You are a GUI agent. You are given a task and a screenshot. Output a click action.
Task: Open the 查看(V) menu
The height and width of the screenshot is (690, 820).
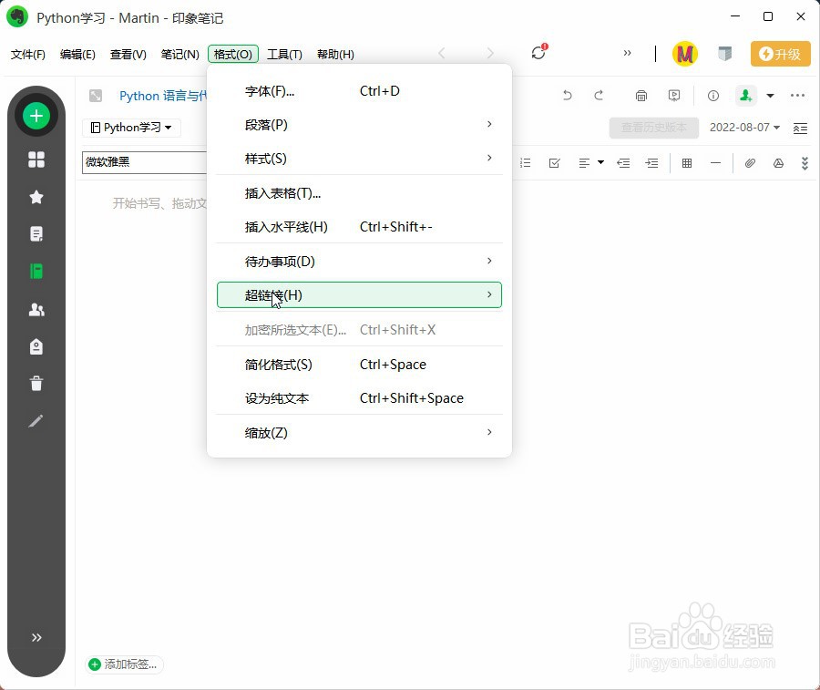[128, 55]
